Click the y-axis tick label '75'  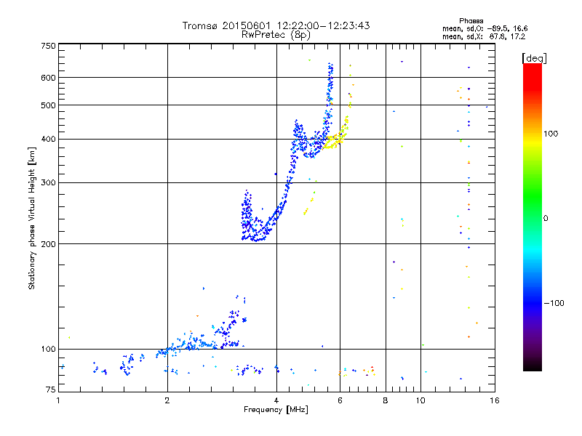(51, 389)
